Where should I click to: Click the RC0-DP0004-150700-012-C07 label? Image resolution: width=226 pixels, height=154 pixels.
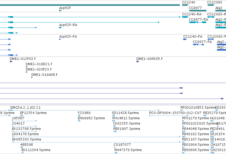175,113
